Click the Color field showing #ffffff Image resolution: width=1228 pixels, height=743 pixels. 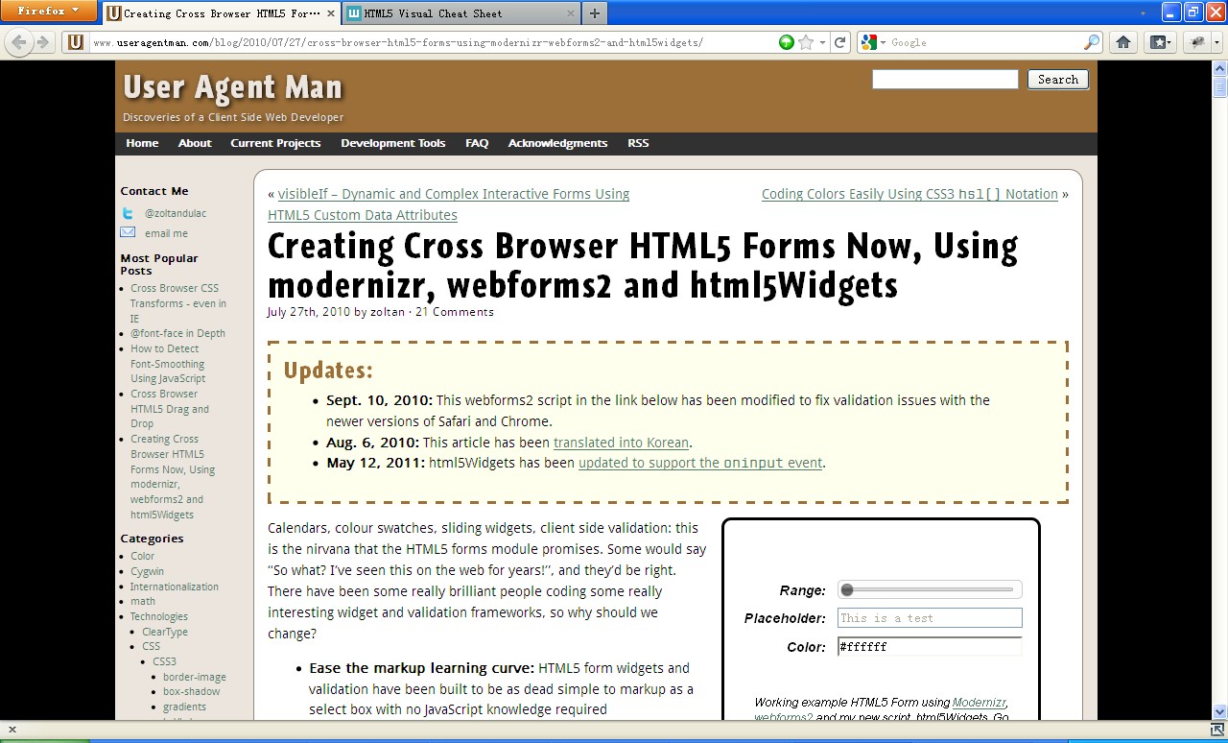930,647
